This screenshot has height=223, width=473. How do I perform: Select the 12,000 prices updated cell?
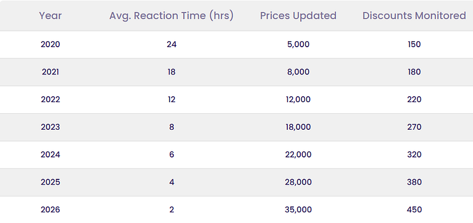tap(298, 99)
